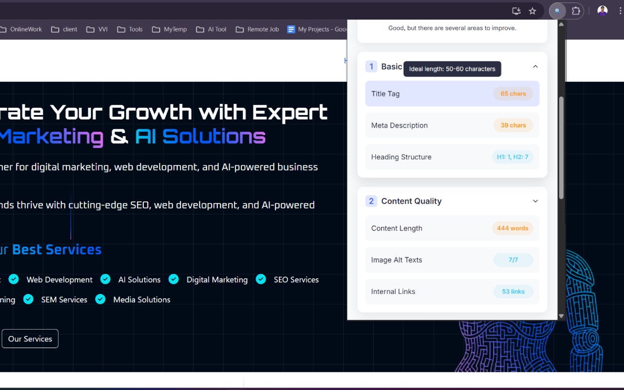Open Chrome extensions puzzle piece icon
The image size is (624, 390).
576,10
